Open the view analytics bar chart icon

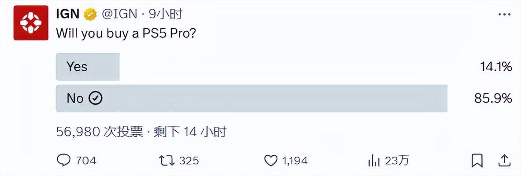tap(374, 161)
